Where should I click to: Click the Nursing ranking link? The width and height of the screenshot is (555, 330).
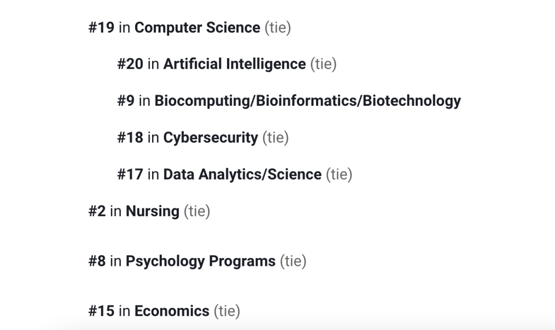[x=152, y=211]
